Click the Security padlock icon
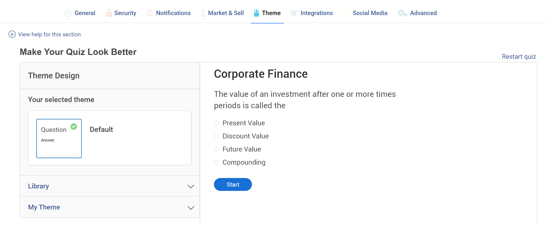This screenshot has width=547, height=225. (109, 13)
